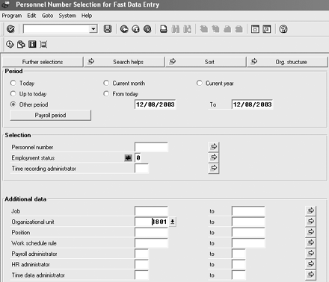
Task: Click the green checkmark Enter icon
Action: click(x=10, y=29)
